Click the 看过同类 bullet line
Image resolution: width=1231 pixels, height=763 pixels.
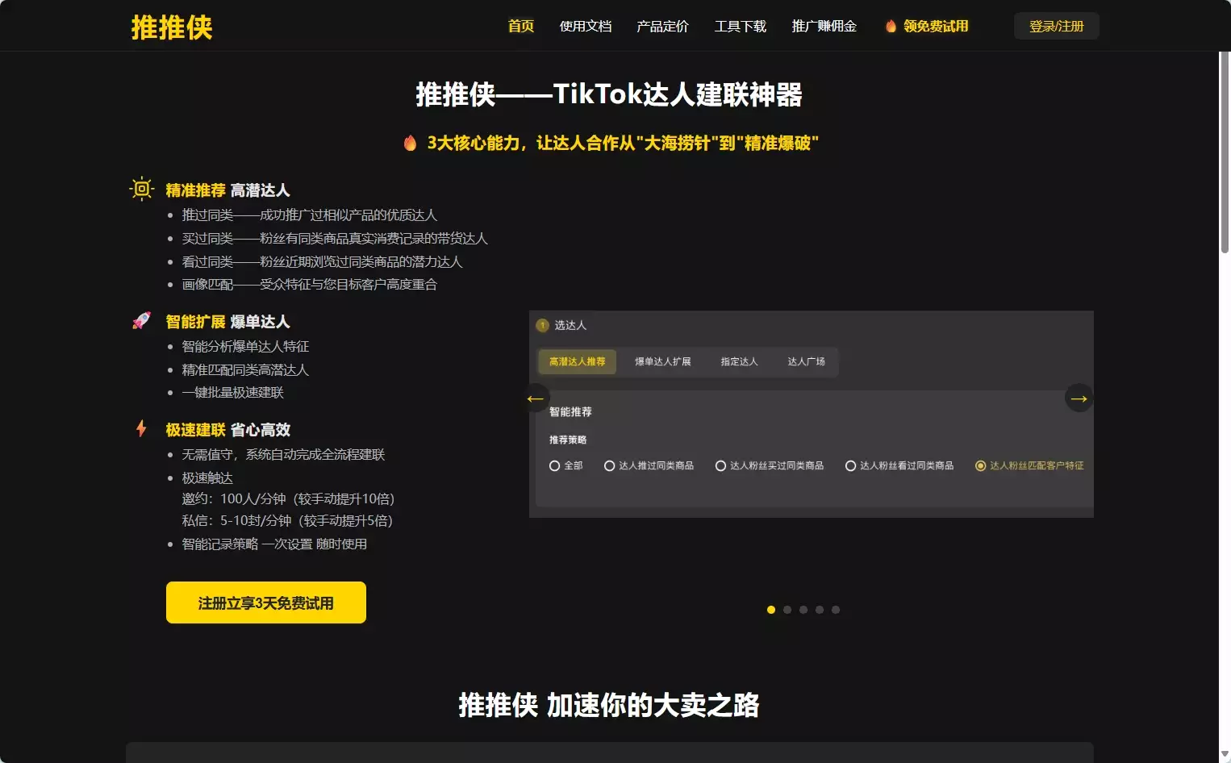322,262
